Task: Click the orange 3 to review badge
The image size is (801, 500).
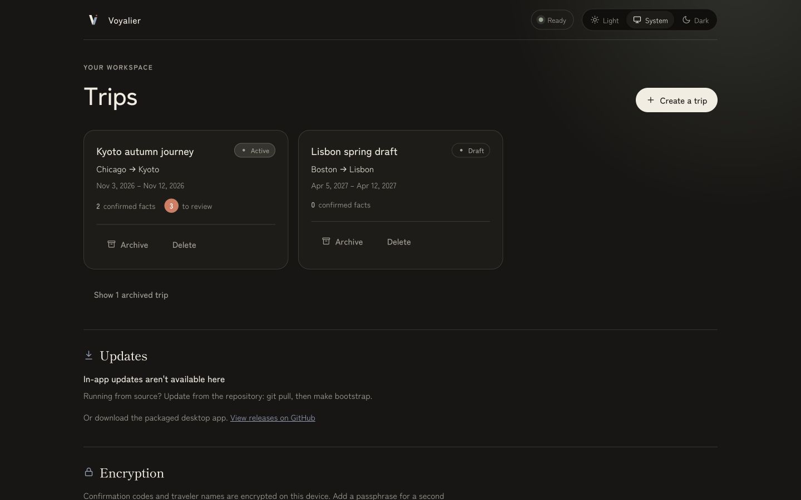Action: 171,206
